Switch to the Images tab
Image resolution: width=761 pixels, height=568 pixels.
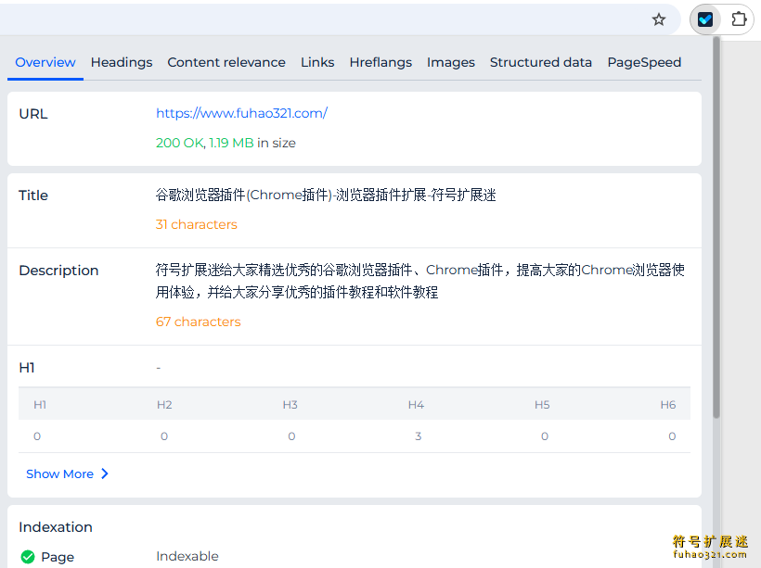451,62
